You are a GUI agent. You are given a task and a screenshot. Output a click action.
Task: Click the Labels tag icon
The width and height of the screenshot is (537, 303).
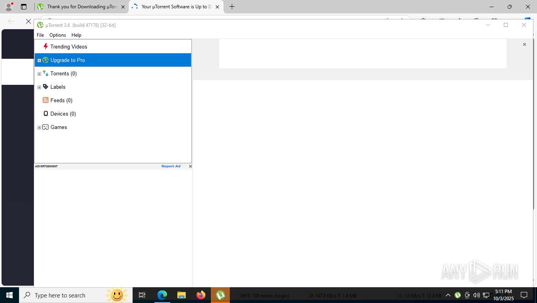[x=45, y=87]
